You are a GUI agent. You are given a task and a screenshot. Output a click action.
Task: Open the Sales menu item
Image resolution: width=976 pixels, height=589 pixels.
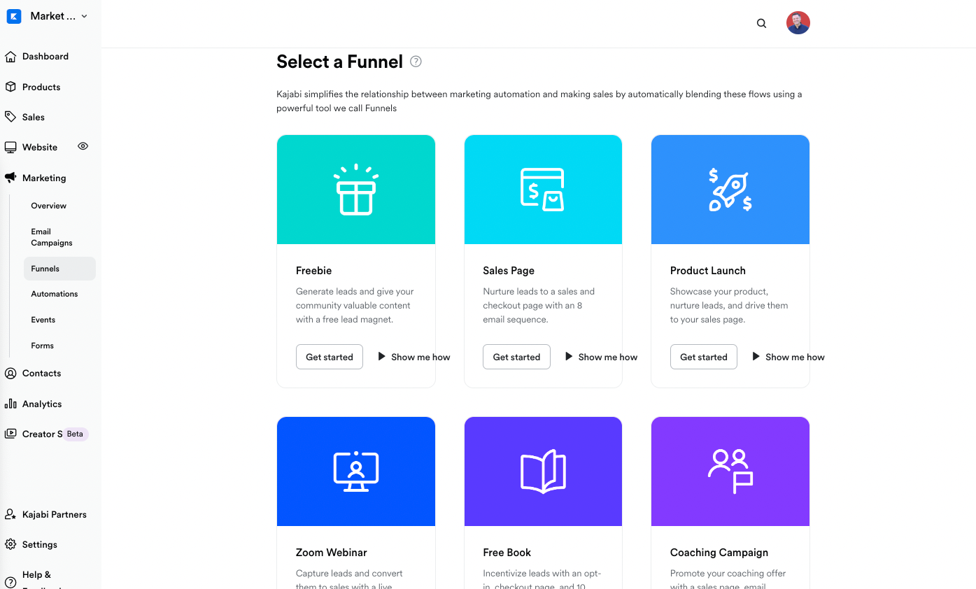34,117
